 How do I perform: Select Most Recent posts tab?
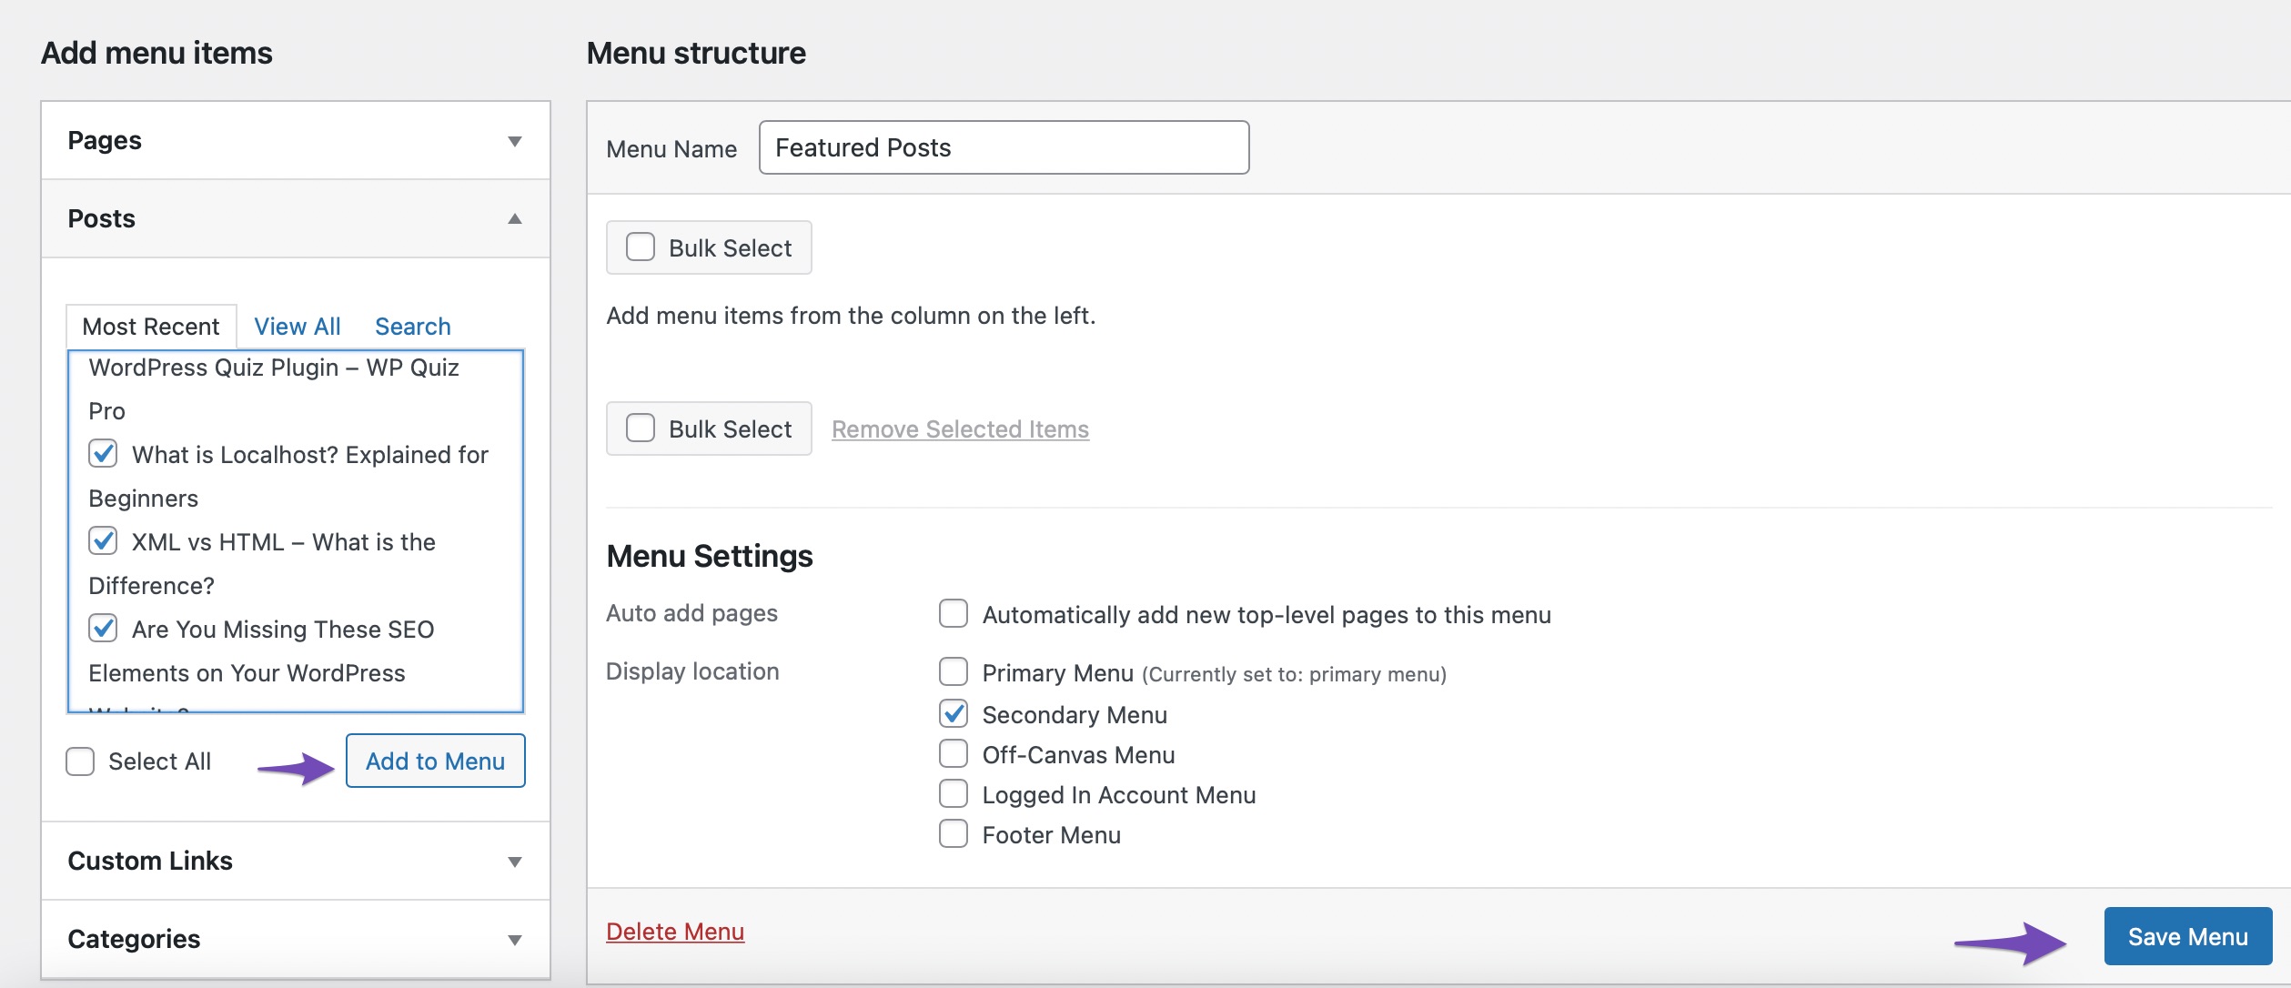point(149,325)
